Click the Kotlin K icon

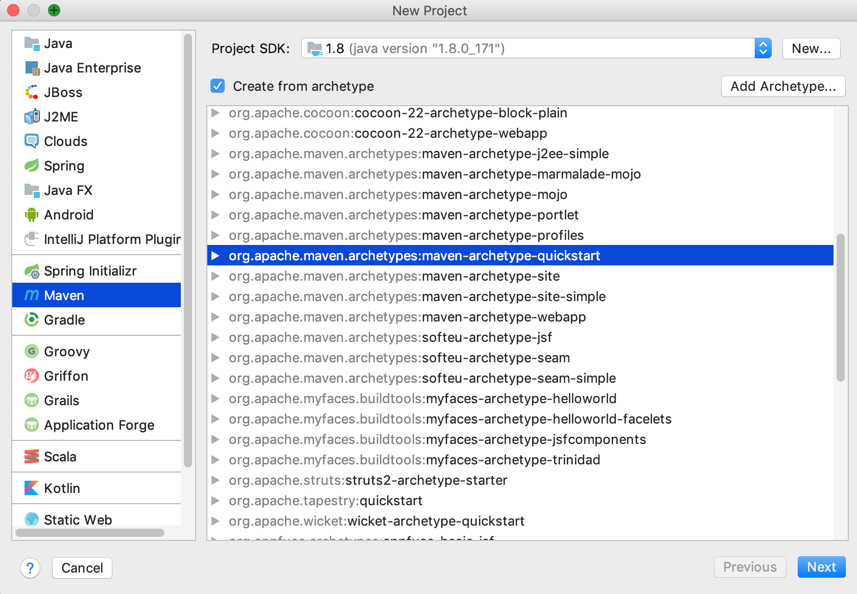tap(32, 488)
